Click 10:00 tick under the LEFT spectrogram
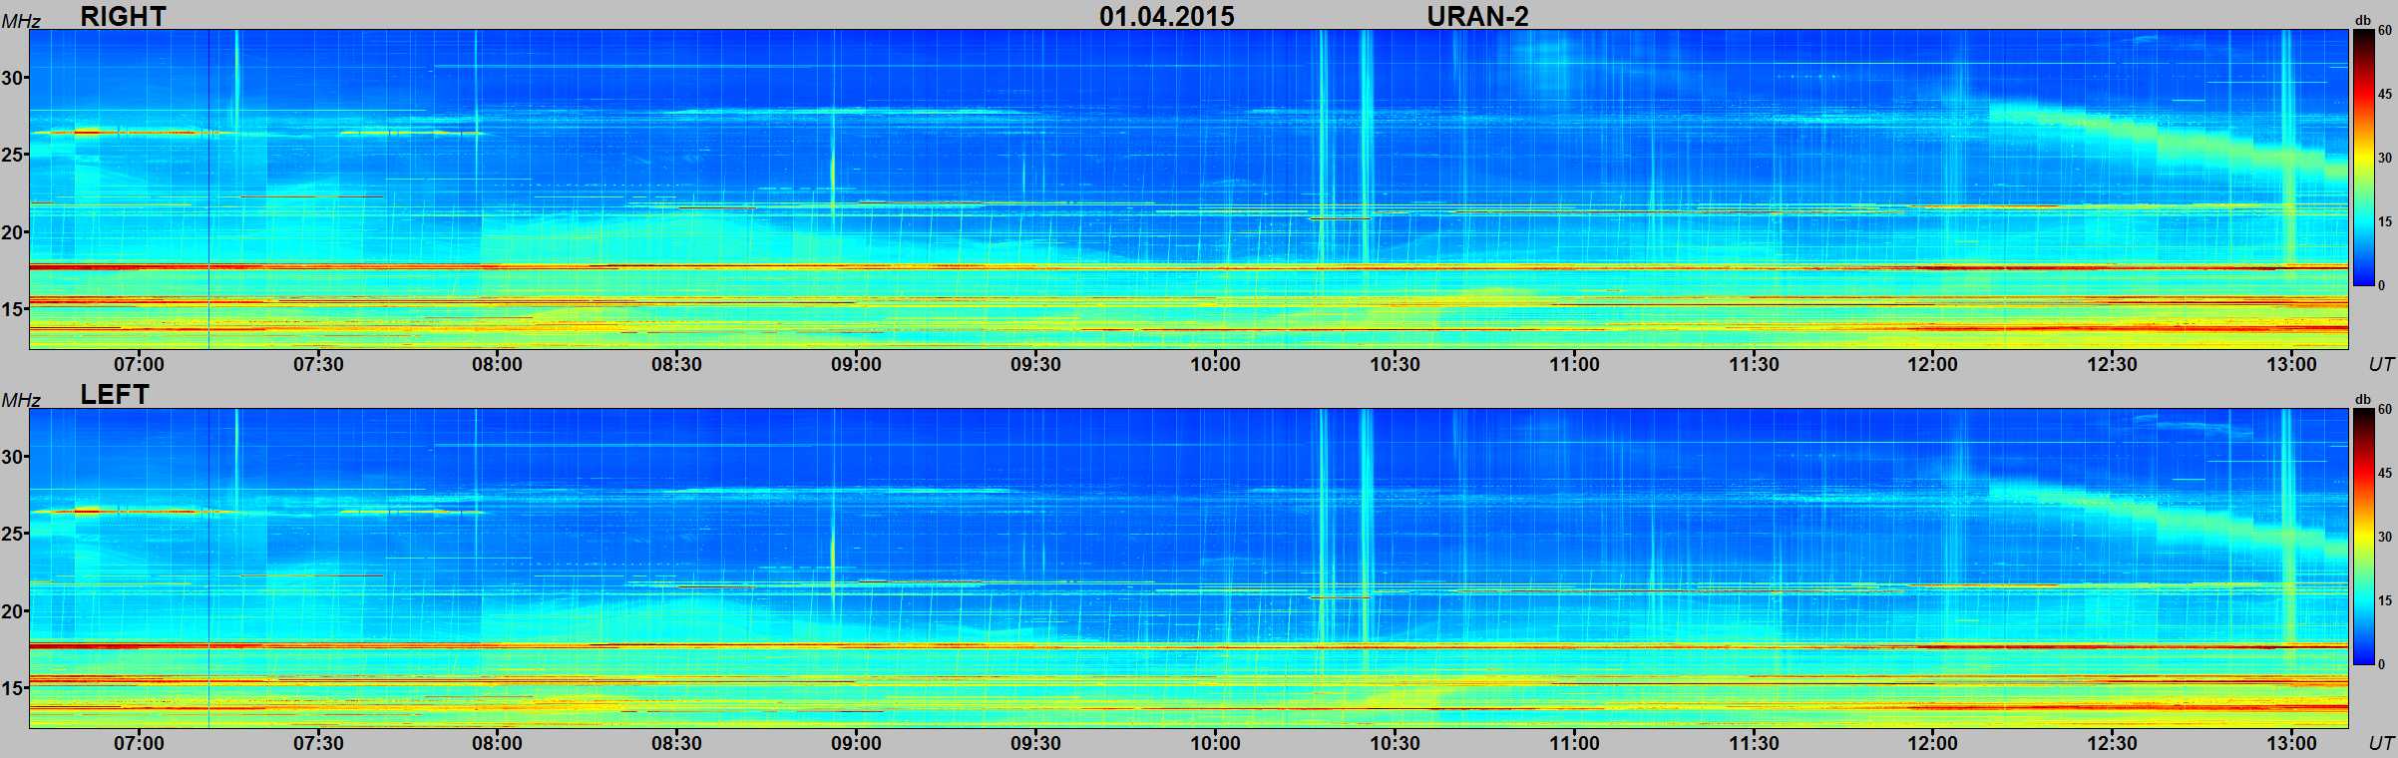 pos(1215,743)
